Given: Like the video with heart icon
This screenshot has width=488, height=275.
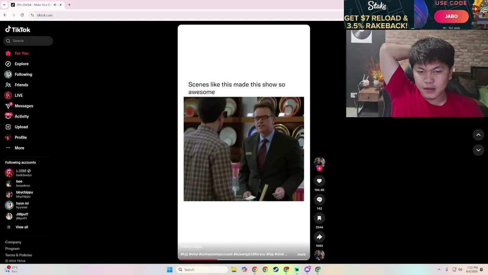Looking at the screenshot, I should pyautogui.click(x=319, y=181).
